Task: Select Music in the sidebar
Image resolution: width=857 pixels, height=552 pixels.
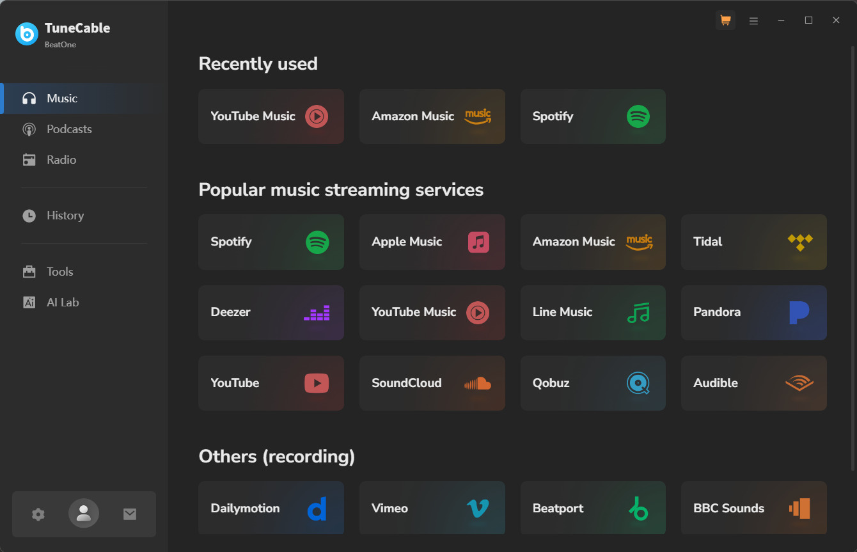Action: tap(61, 99)
